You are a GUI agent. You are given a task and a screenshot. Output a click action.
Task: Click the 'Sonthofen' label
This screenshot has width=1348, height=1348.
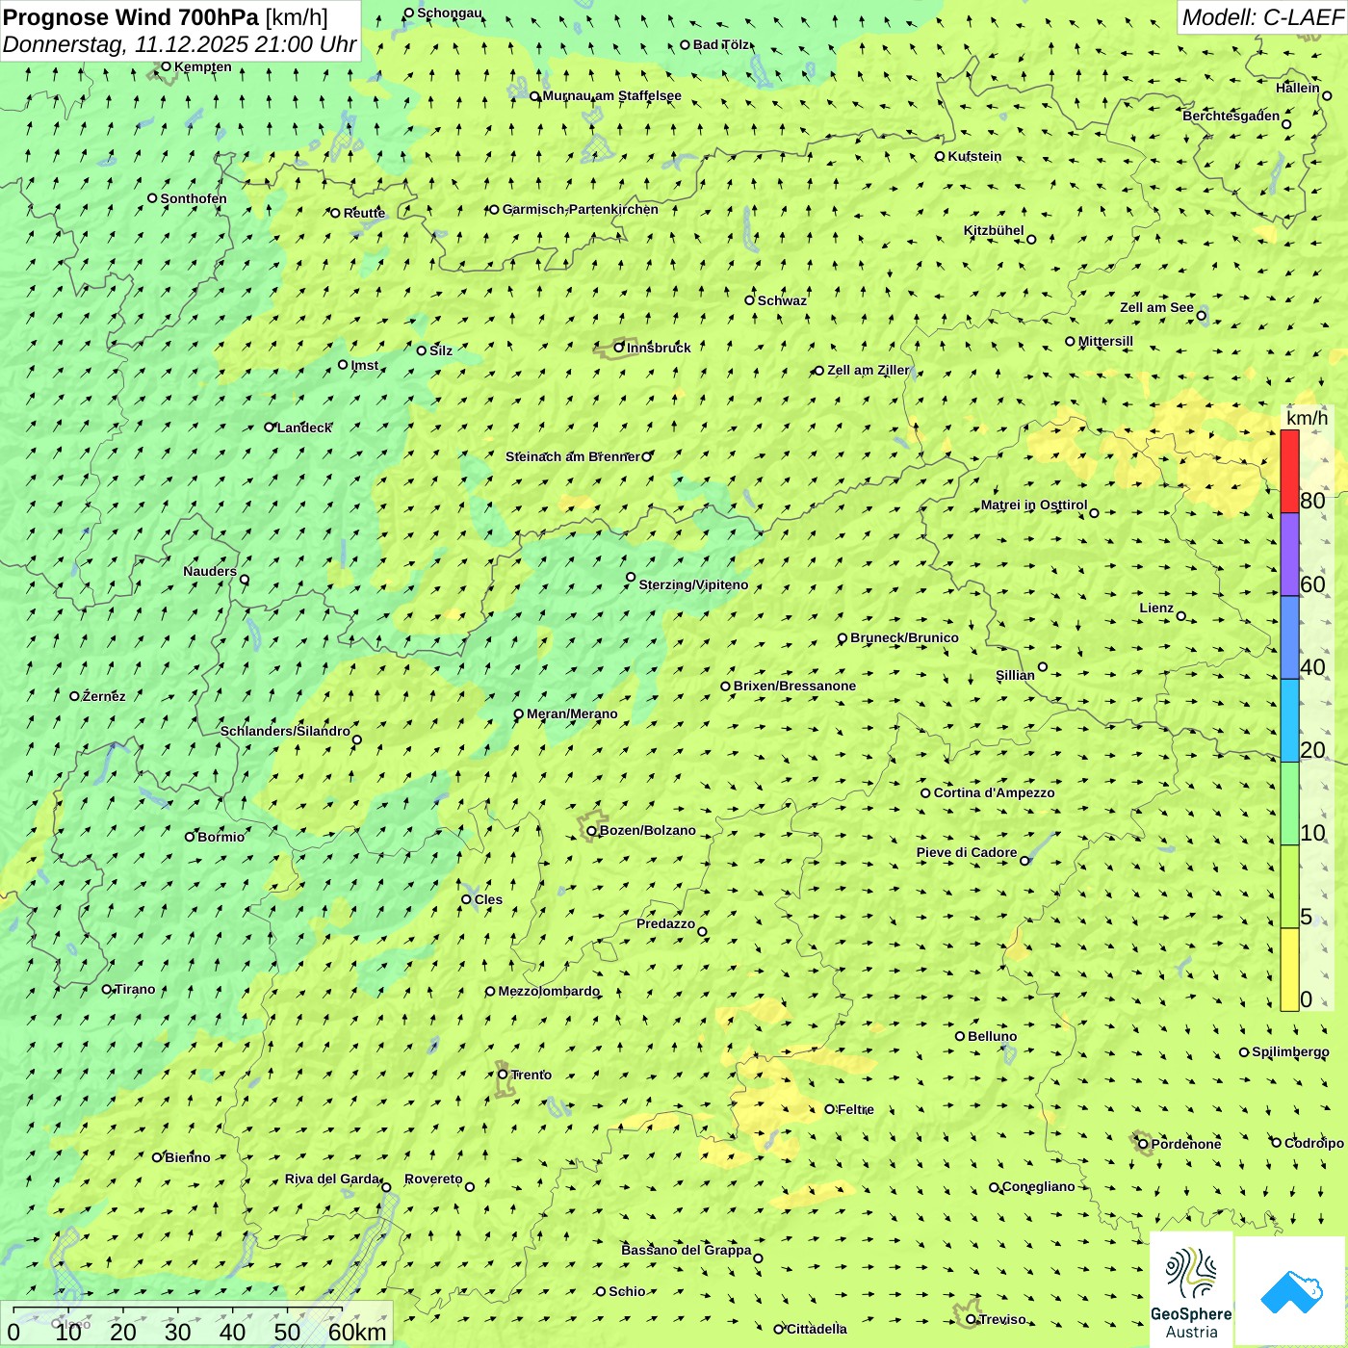pyautogui.click(x=194, y=198)
